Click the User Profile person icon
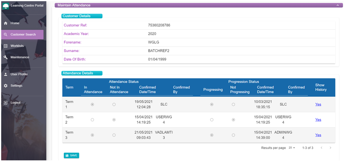 [6, 74]
